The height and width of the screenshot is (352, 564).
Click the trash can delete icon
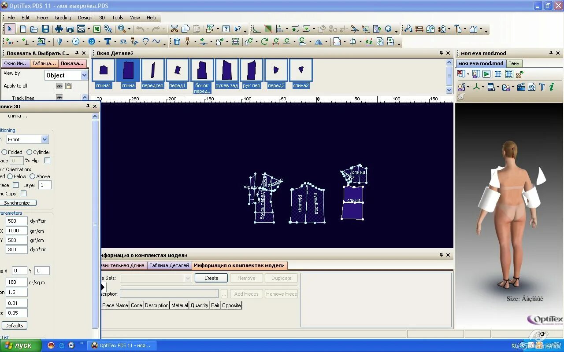177,41
